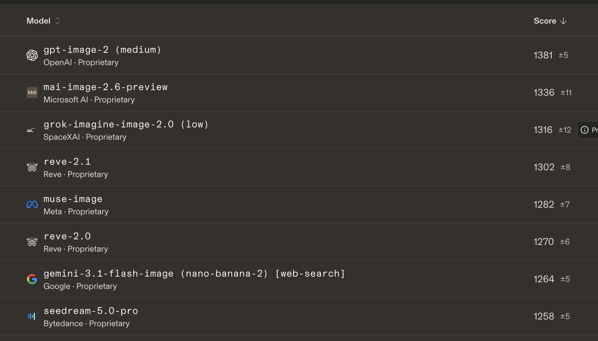Viewport: 598px width, 341px height.
Task: Click the OpenAI logo beside gpt-image-2 (medium)
Action: pyautogui.click(x=32, y=55)
